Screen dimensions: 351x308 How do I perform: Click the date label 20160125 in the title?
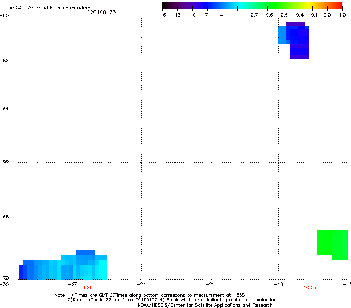click(x=103, y=12)
